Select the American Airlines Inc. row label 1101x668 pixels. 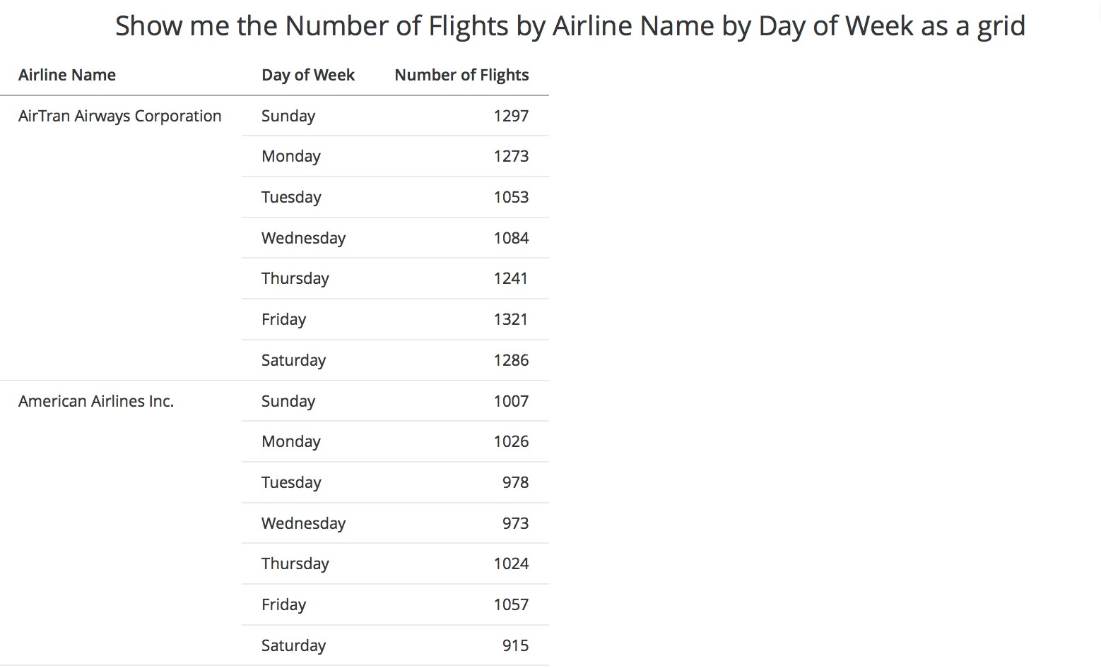coord(96,401)
